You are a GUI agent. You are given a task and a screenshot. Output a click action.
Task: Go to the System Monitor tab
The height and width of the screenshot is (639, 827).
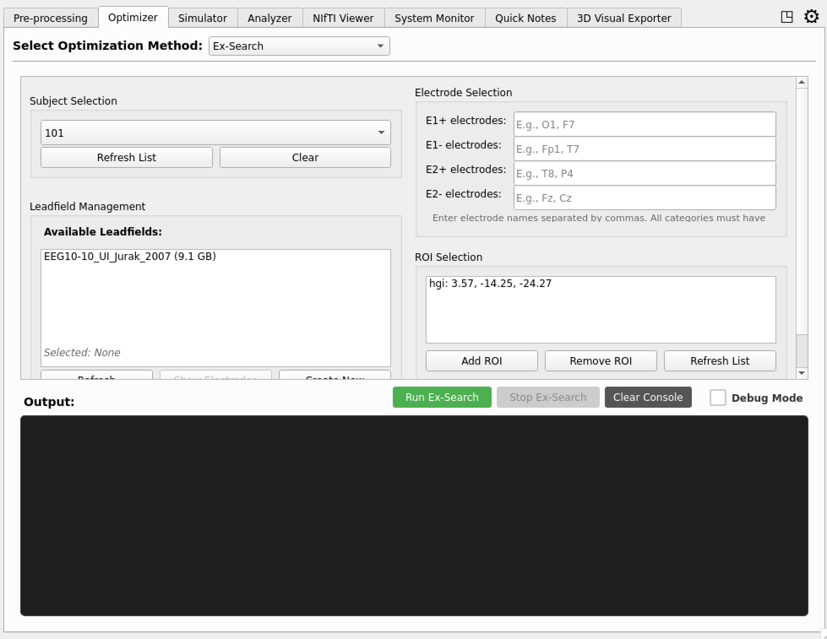point(434,18)
